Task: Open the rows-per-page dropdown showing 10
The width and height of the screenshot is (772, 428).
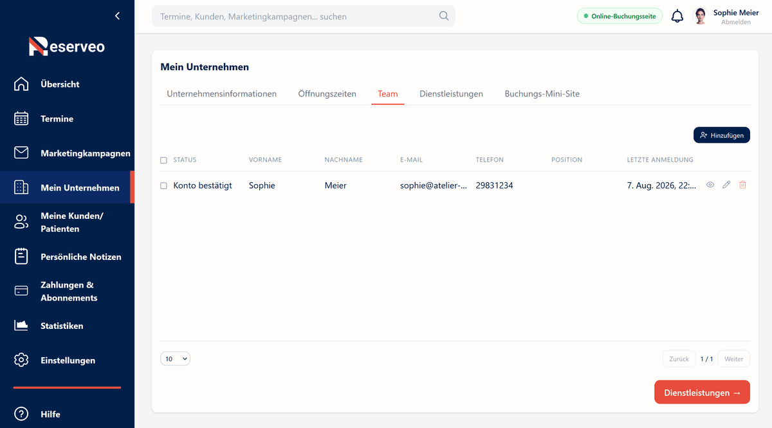Action: click(x=175, y=358)
